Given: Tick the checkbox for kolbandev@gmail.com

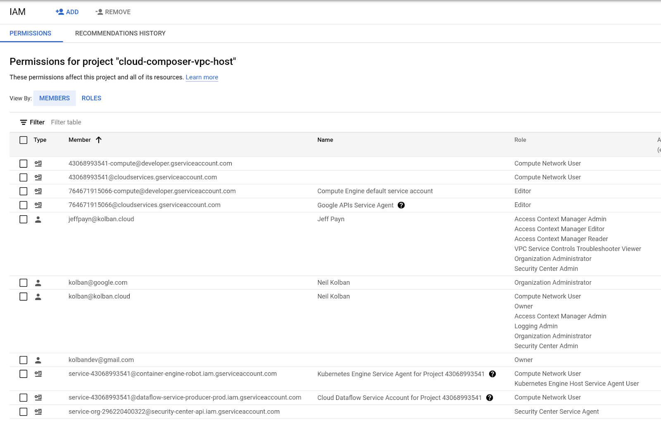Looking at the screenshot, I should (24, 360).
